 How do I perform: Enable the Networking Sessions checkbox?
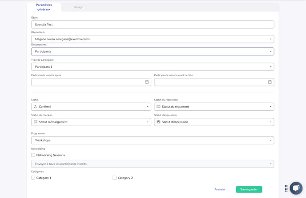point(33,155)
